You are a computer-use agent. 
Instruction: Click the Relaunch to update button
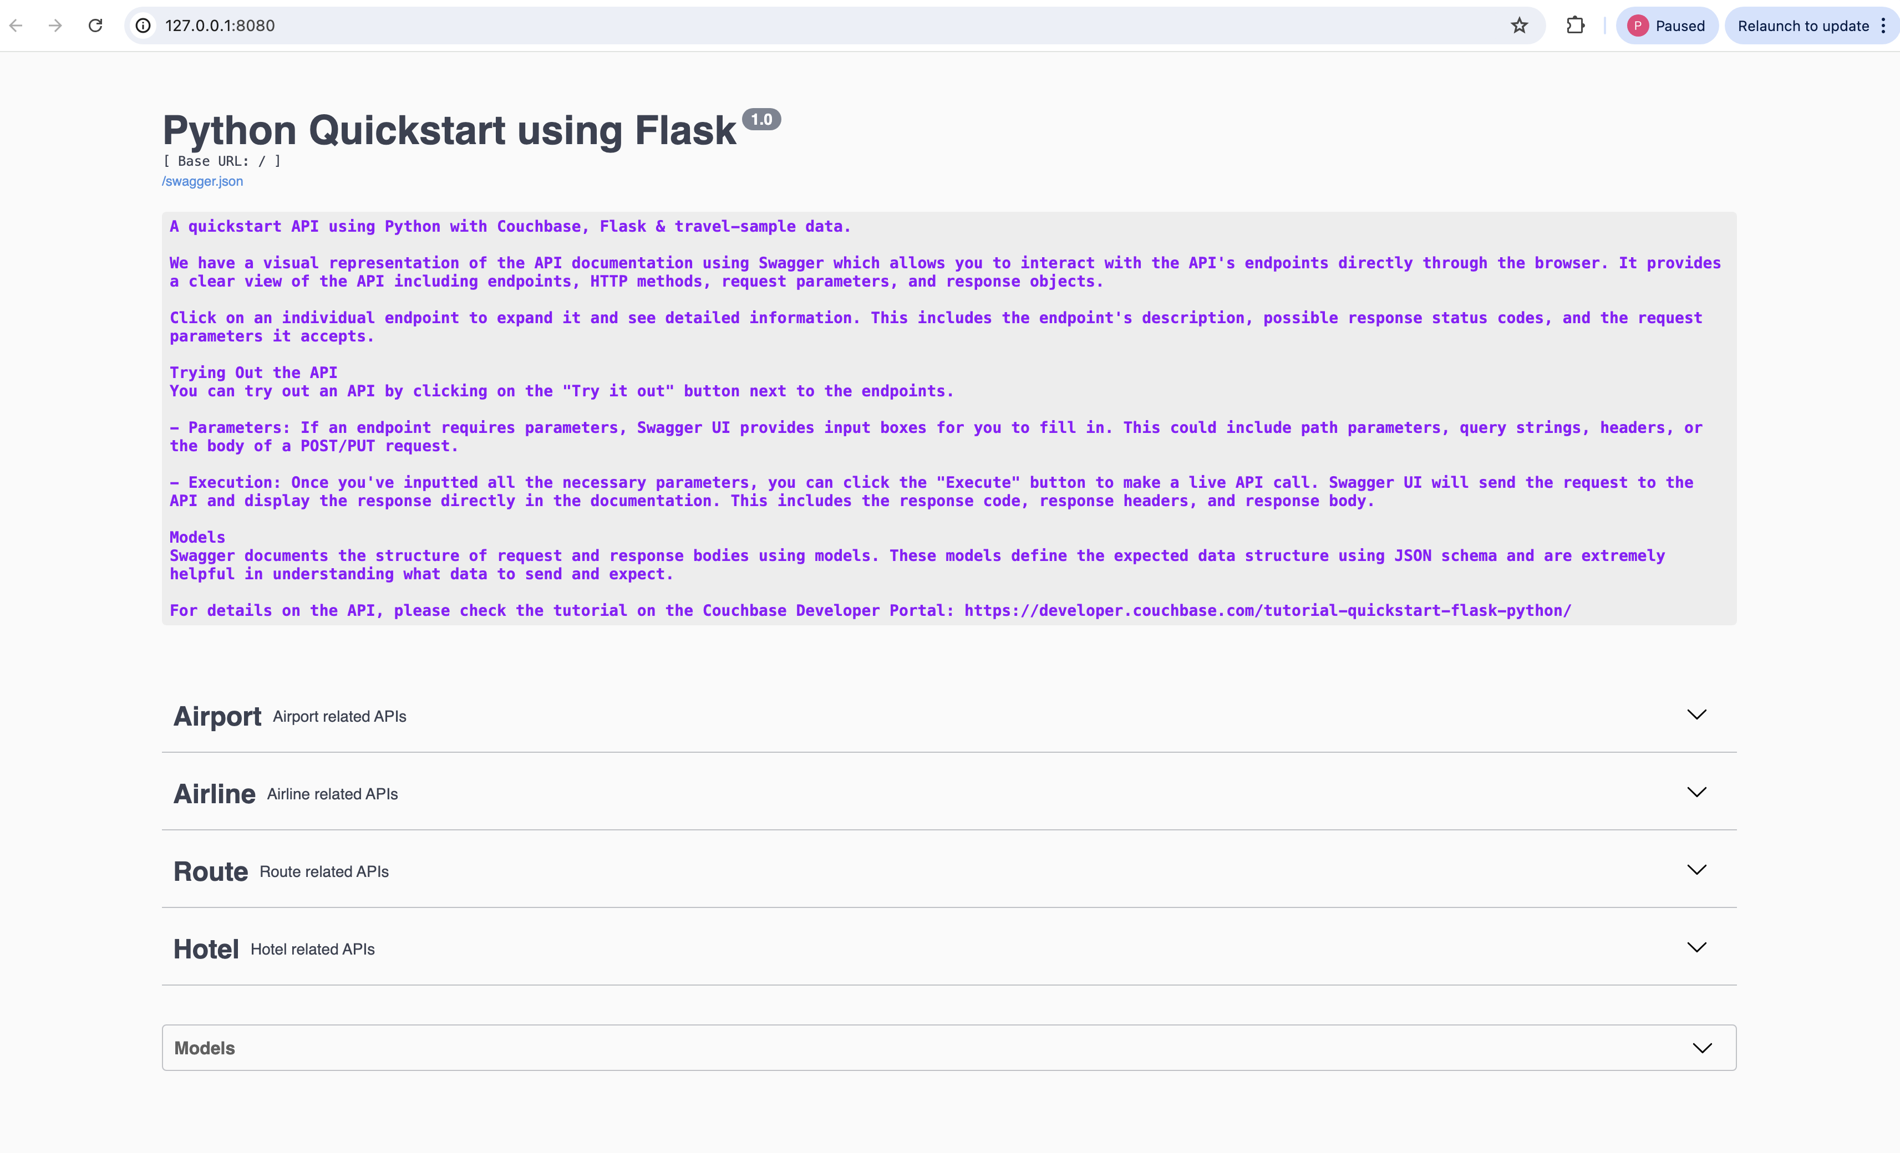1806,25
